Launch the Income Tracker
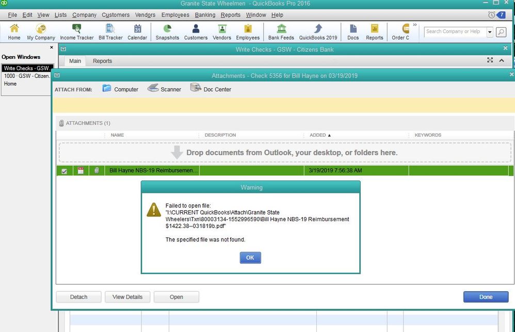 tap(77, 32)
